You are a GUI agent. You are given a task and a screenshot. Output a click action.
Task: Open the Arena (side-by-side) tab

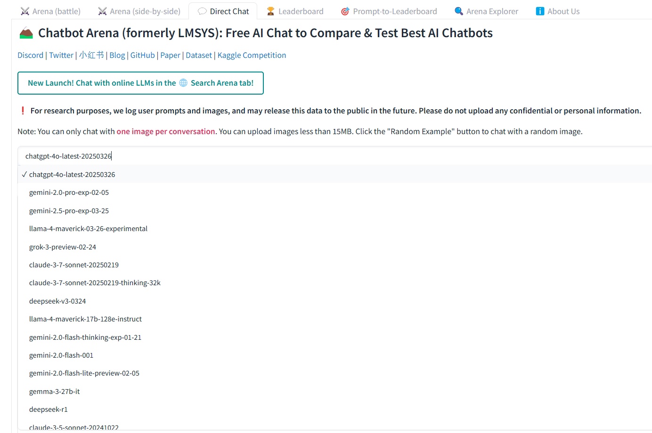(139, 11)
